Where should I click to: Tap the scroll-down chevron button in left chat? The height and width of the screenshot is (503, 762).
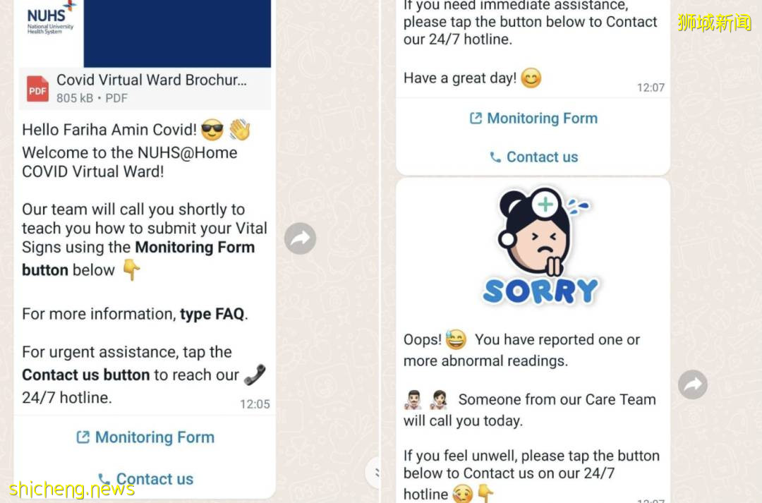[374, 473]
